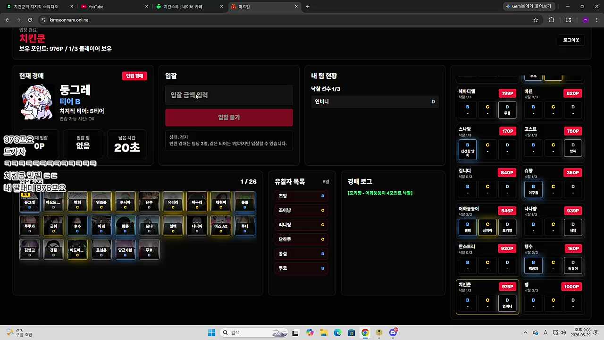Open the Chrome three-dot menu
604x340 pixels.
click(x=597, y=20)
